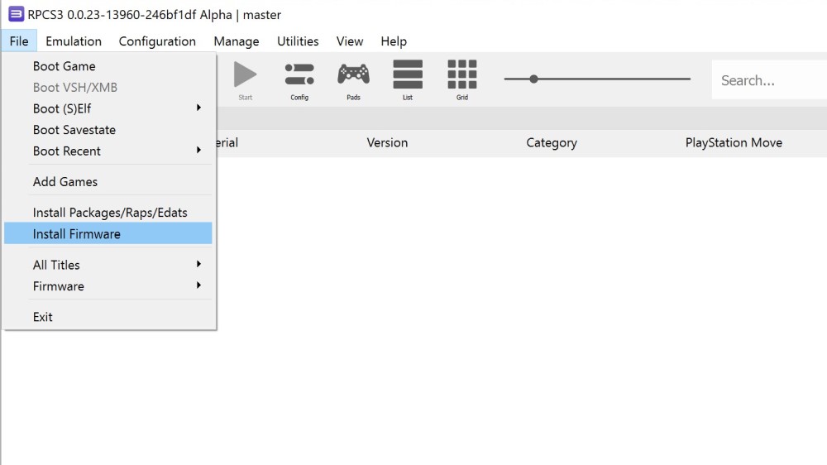
Task: Switch to List view icon
Action: click(408, 75)
